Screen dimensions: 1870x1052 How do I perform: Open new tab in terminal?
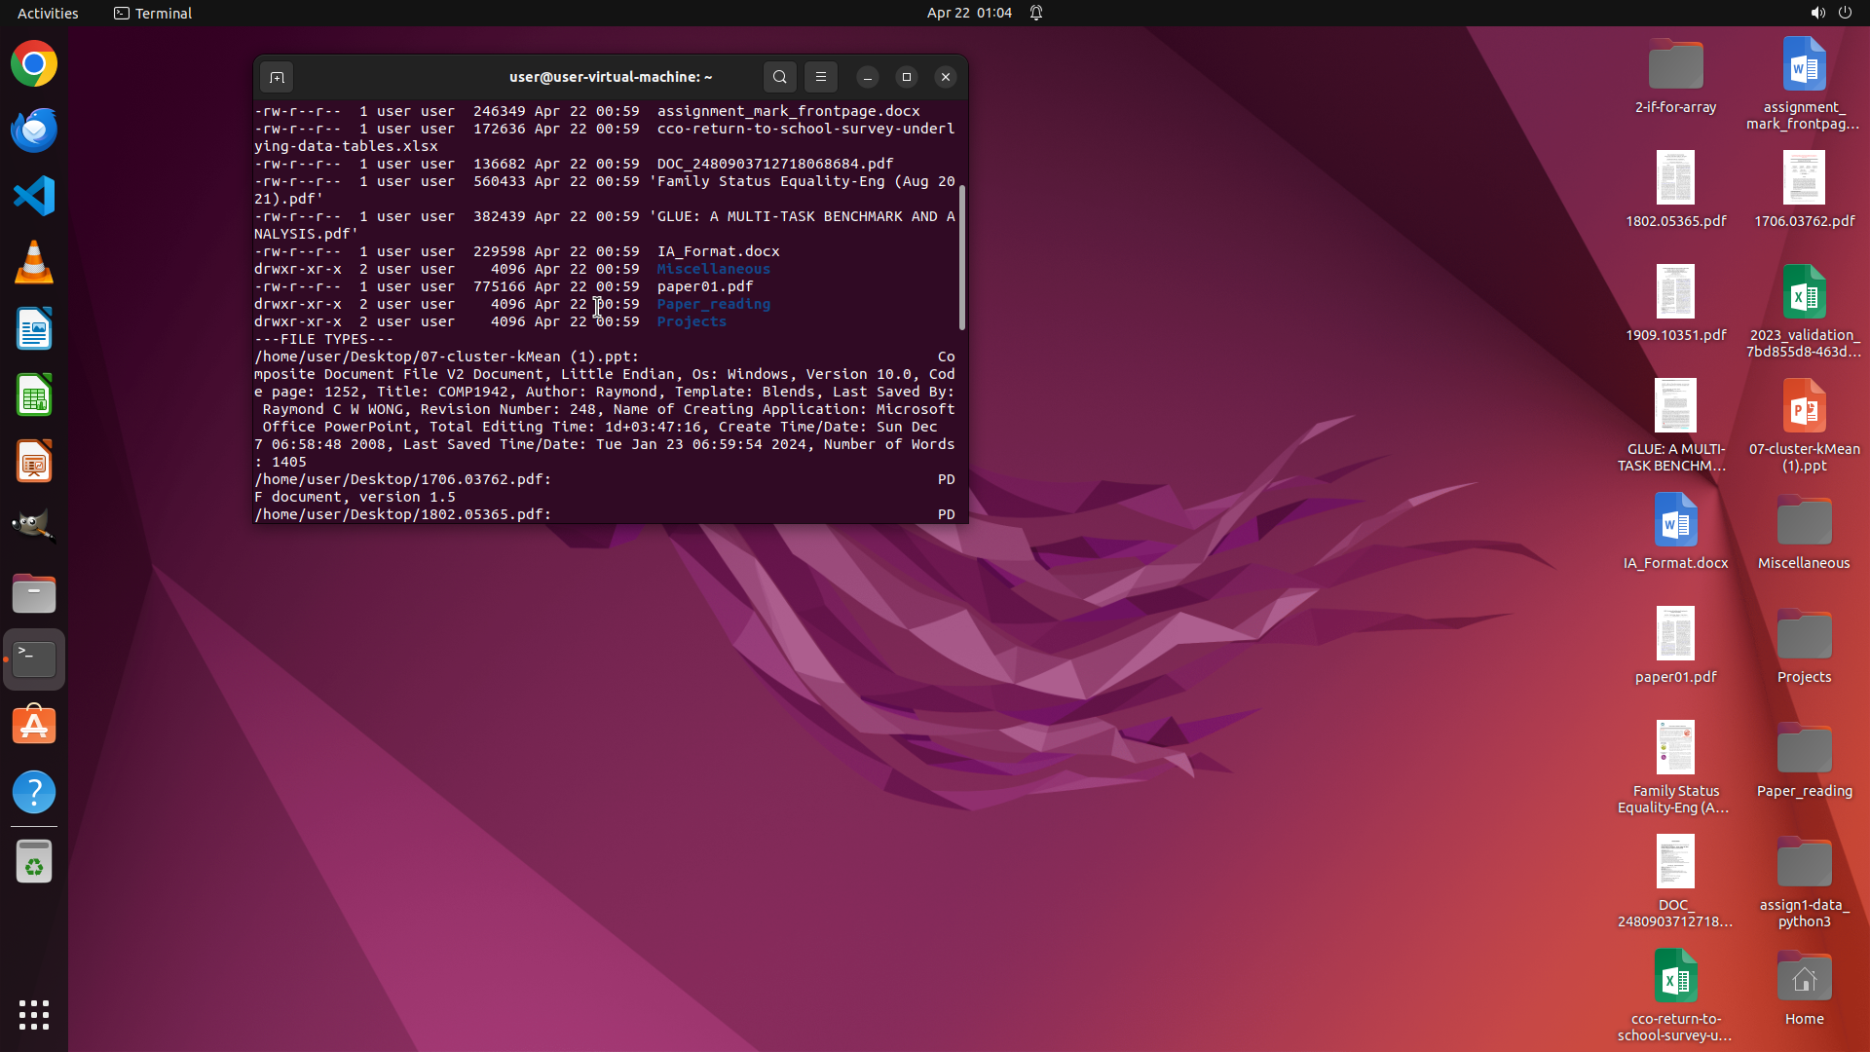point(277,77)
